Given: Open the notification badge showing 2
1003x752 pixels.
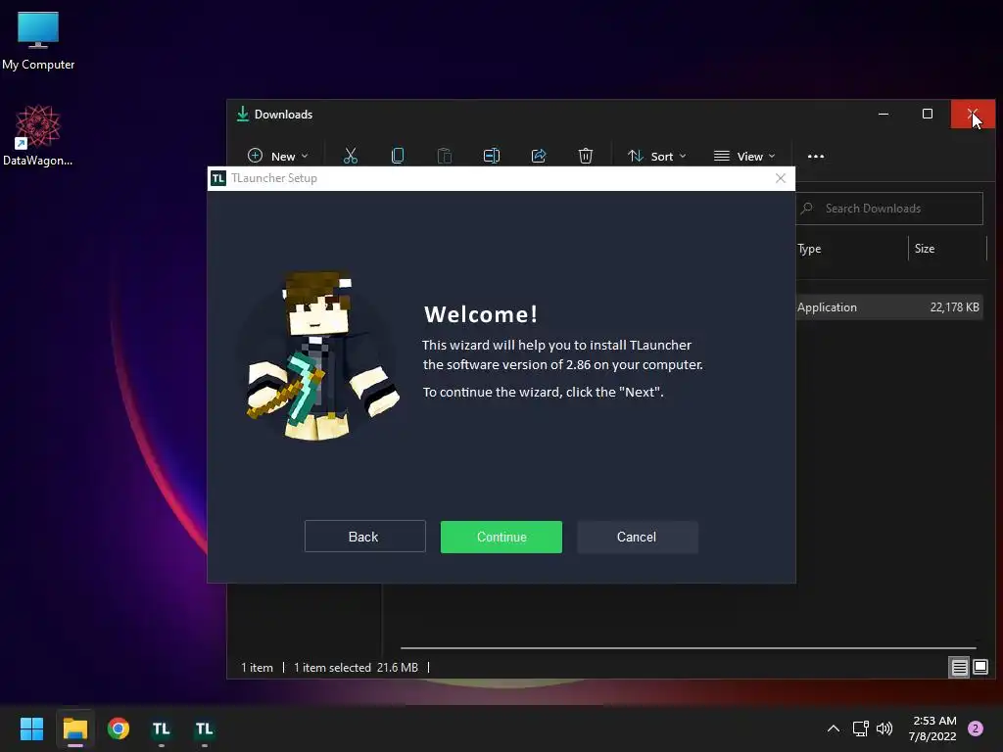Looking at the screenshot, I should tap(976, 728).
